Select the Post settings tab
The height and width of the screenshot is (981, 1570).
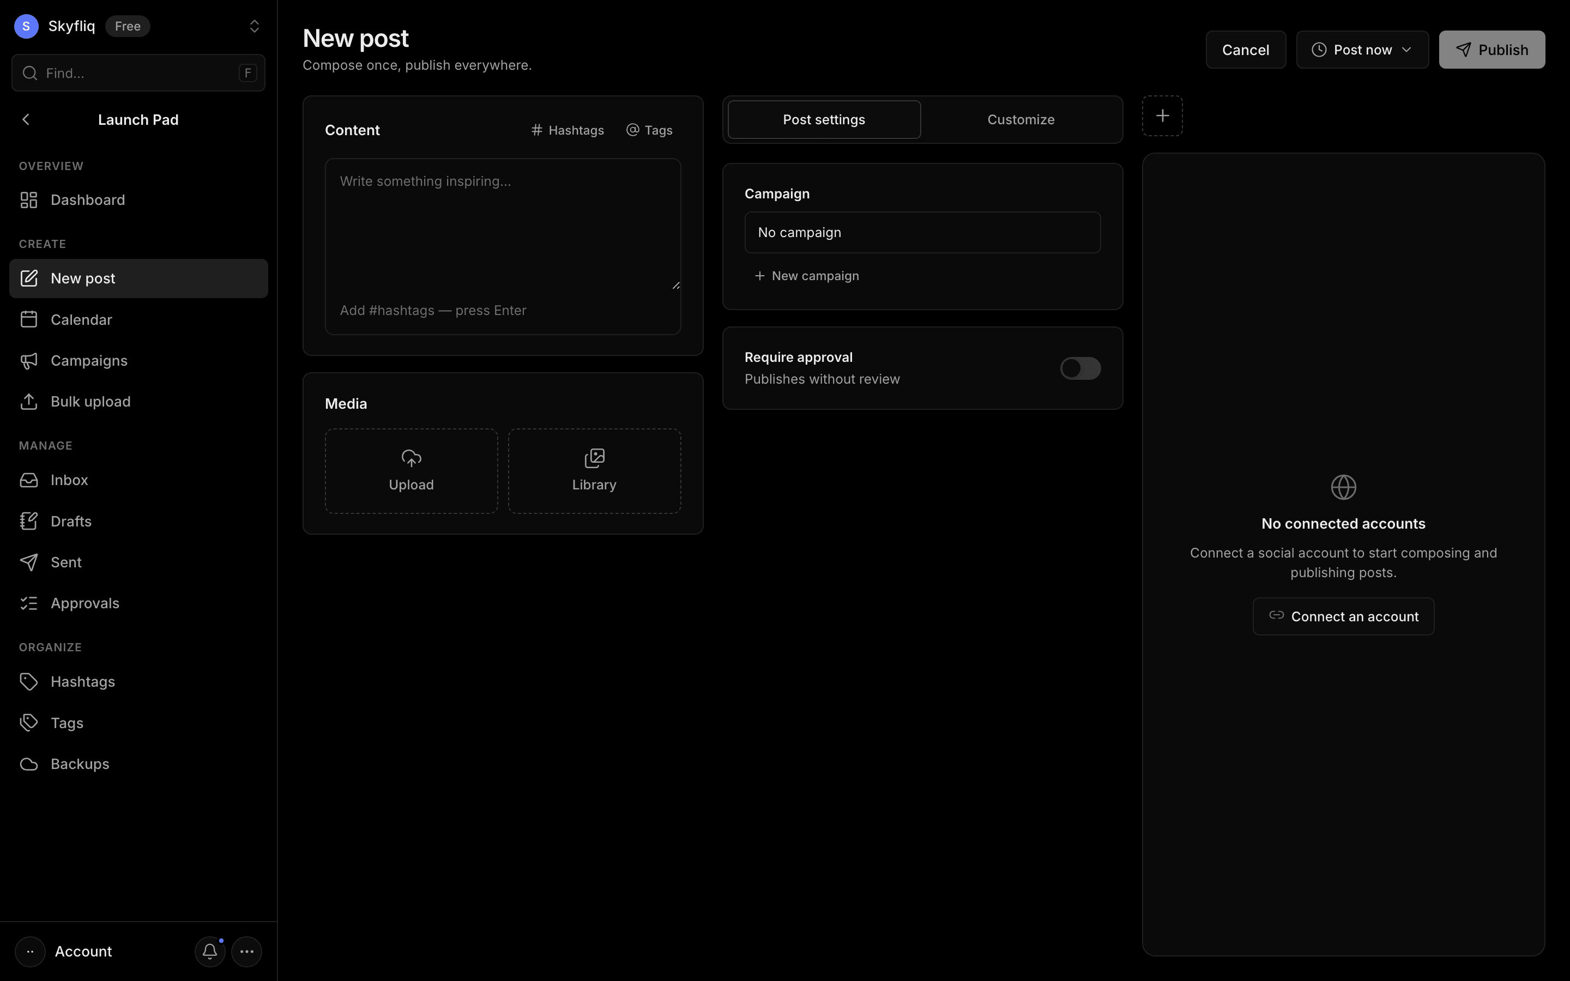[824, 119]
